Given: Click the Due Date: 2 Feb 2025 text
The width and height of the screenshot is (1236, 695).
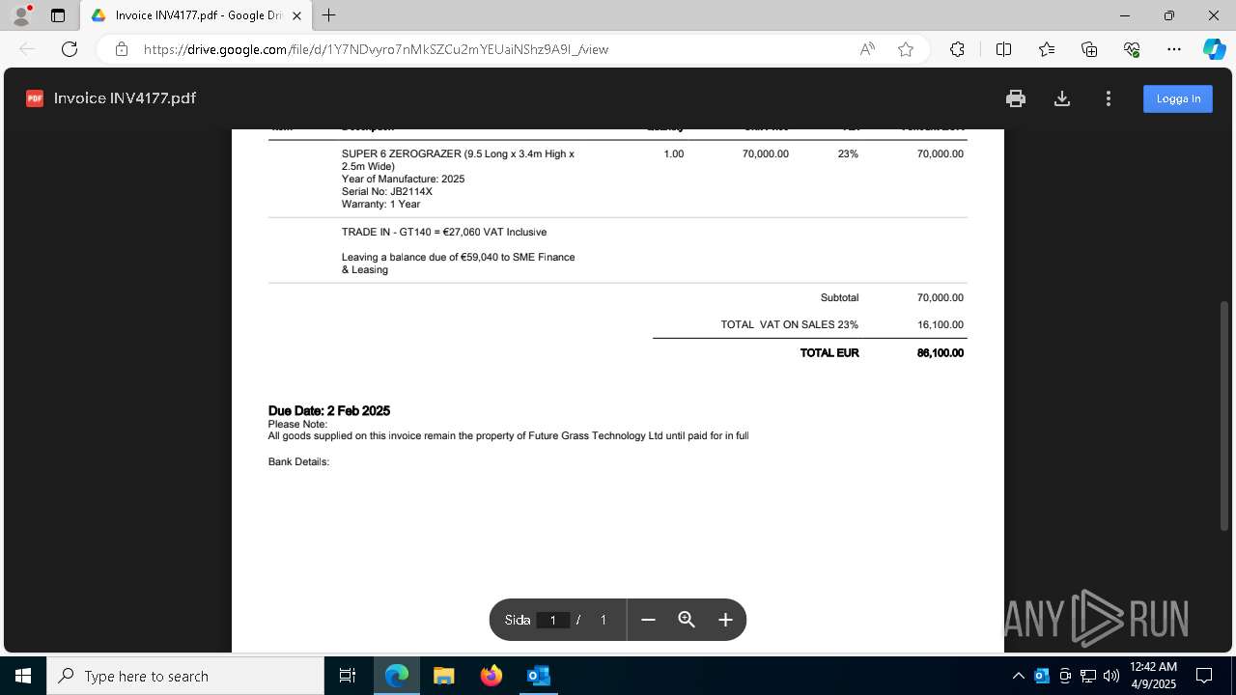Looking at the screenshot, I should click(329, 411).
